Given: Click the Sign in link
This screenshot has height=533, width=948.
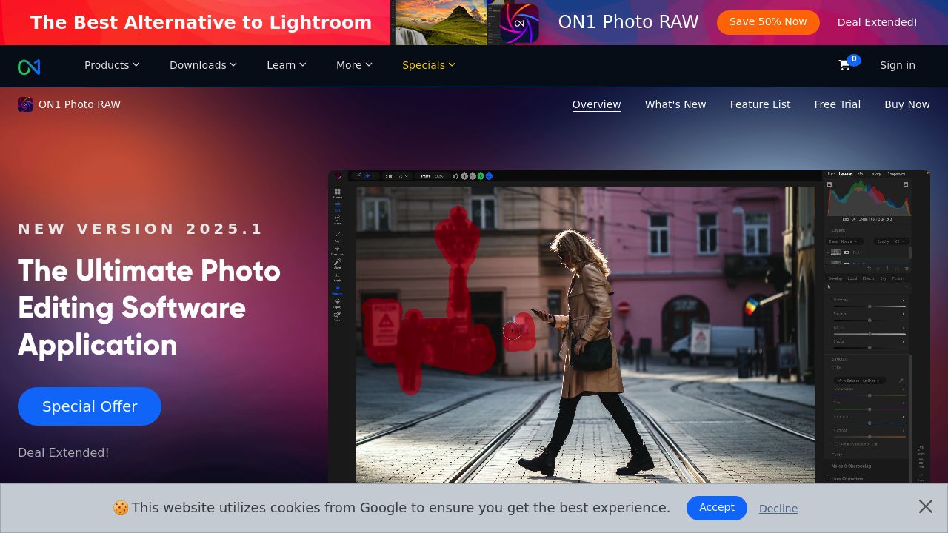Looking at the screenshot, I should coord(898,65).
